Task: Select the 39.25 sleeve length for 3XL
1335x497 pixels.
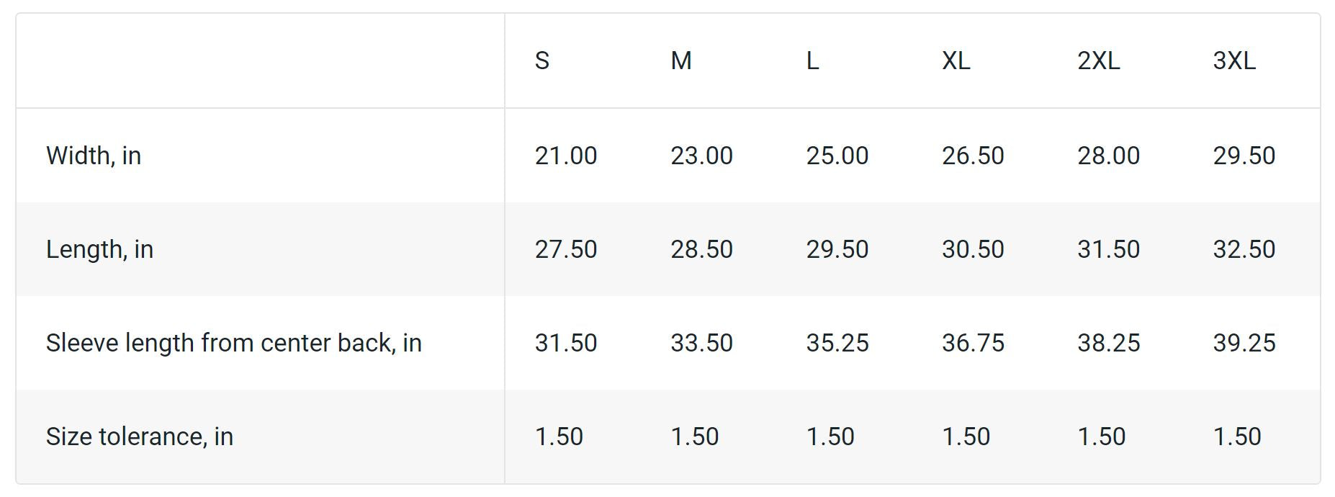Action: [x=1244, y=343]
